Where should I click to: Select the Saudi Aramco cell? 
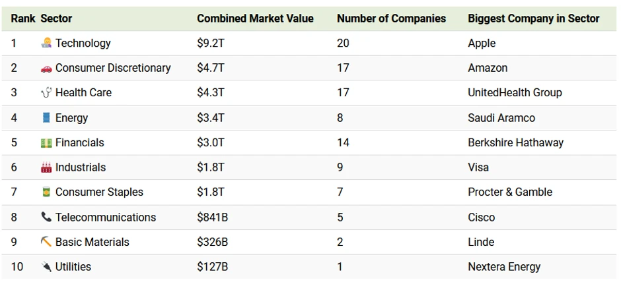[501, 118]
